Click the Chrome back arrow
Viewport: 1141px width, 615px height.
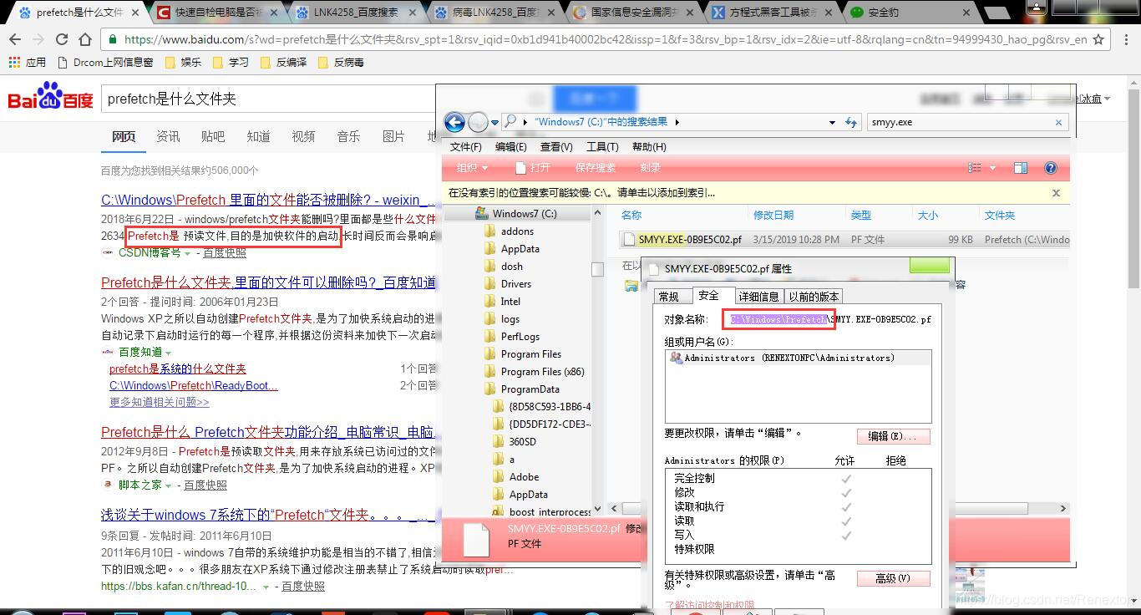tap(15, 39)
